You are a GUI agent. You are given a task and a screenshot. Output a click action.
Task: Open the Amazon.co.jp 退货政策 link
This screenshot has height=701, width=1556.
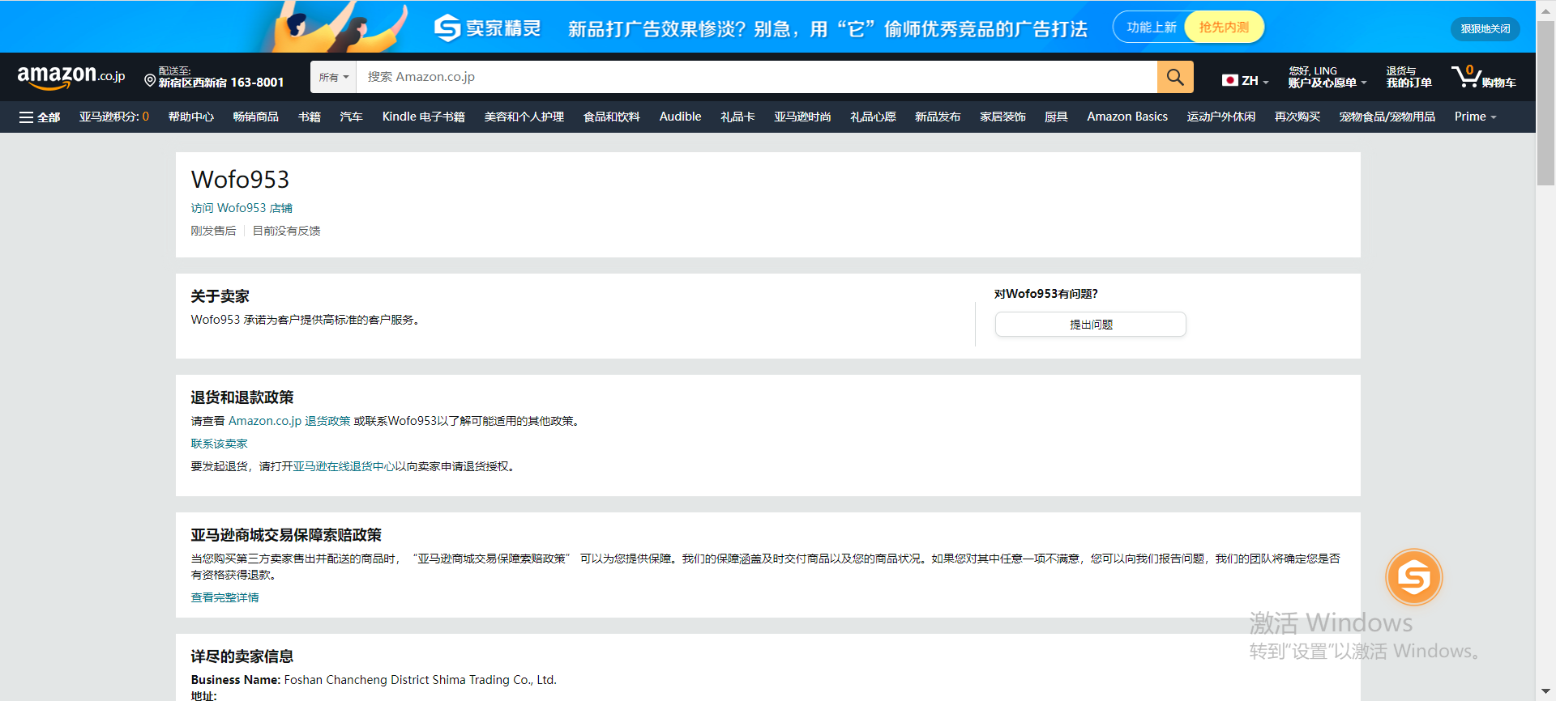pyautogui.click(x=289, y=421)
